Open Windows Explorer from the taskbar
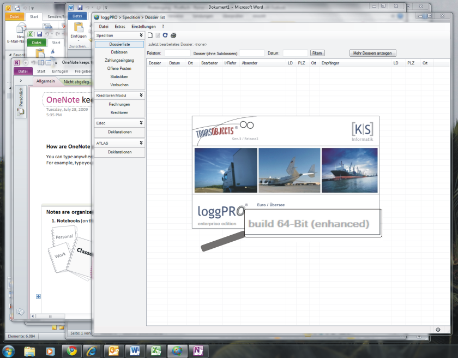This screenshot has width=458, height=358. pyautogui.click(x=29, y=351)
